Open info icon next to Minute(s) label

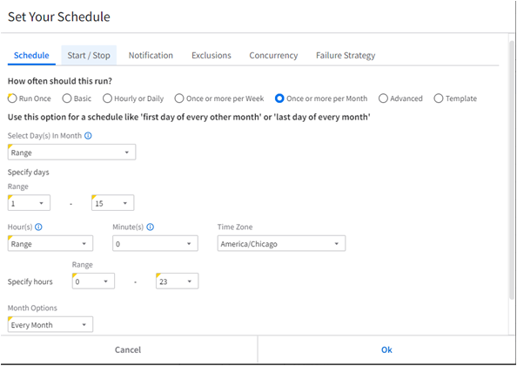pos(150,227)
